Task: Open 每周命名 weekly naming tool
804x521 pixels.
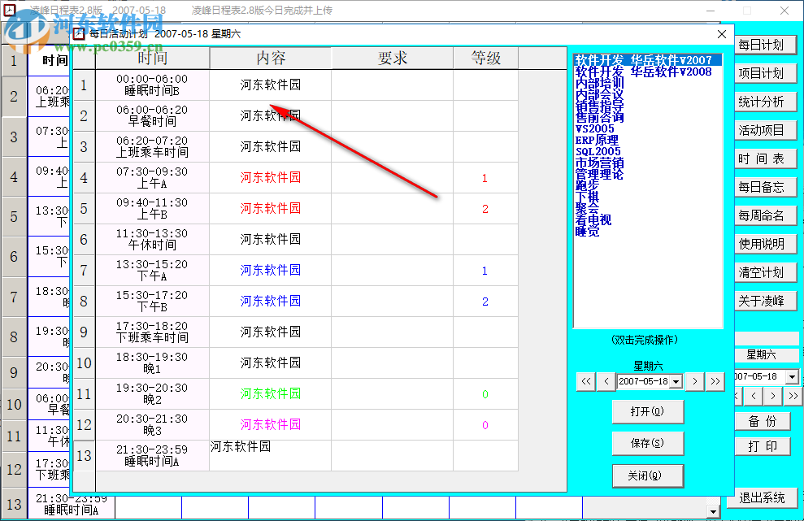Action: pos(765,215)
